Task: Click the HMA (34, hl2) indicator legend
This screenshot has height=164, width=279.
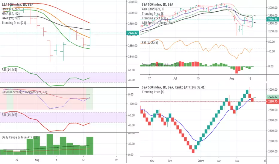Action: [11, 14]
